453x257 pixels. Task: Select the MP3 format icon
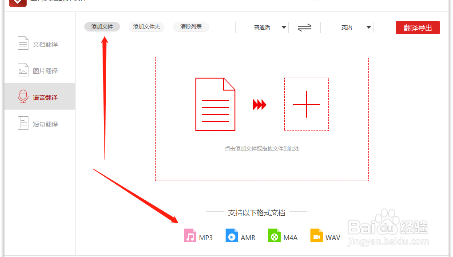tap(190, 236)
